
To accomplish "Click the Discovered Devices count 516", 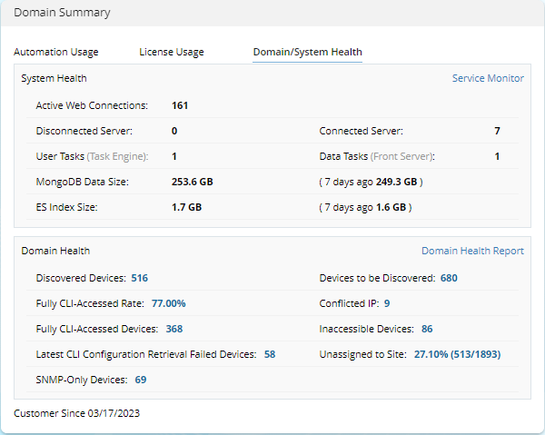I will pos(140,278).
